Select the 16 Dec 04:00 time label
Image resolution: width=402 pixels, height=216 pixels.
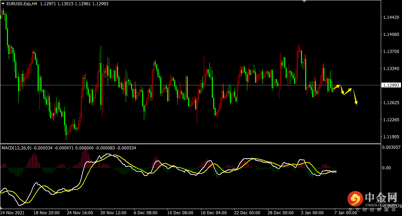[213, 213]
